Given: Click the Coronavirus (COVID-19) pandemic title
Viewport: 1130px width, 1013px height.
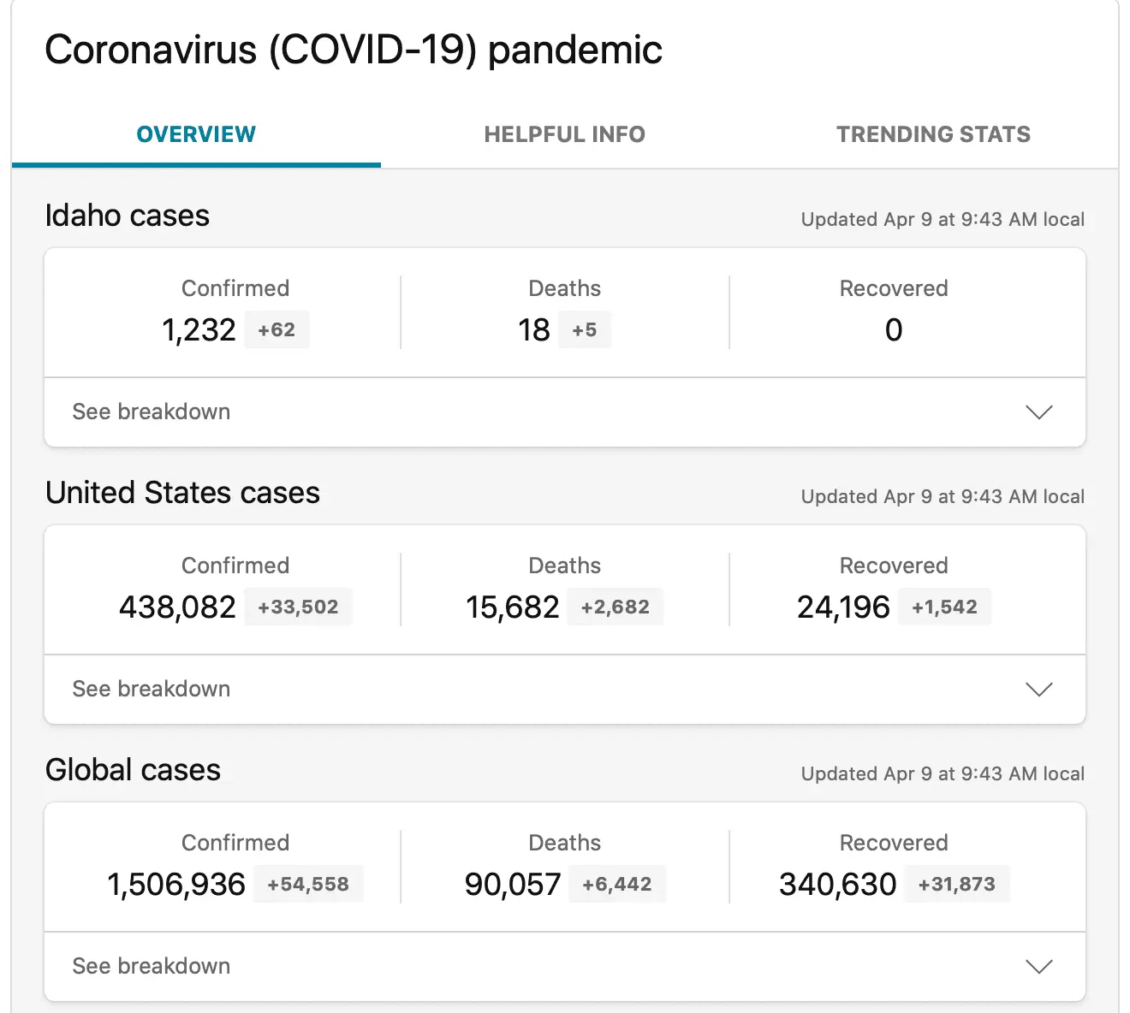Looking at the screenshot, I should click(354, 50).
